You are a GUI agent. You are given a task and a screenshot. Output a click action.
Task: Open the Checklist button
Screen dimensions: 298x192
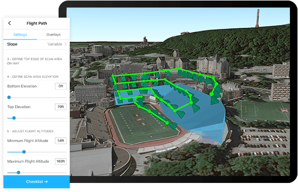(x=36, y=182)
